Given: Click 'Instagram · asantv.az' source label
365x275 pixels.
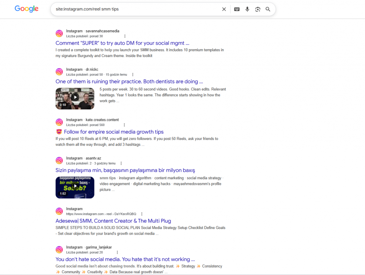Looking at the screenshot, I should [83, 158].
